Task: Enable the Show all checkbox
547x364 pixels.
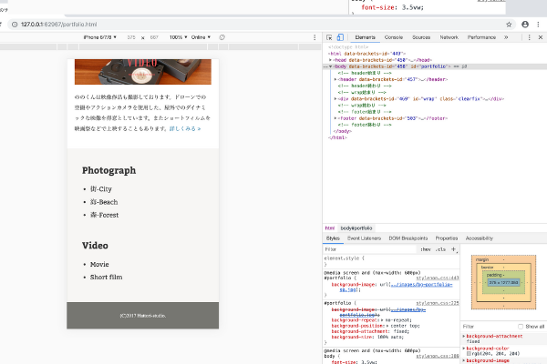Action: click(x=521, y=327)
